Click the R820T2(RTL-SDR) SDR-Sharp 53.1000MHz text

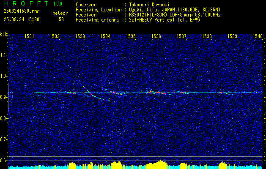point(175,15)
